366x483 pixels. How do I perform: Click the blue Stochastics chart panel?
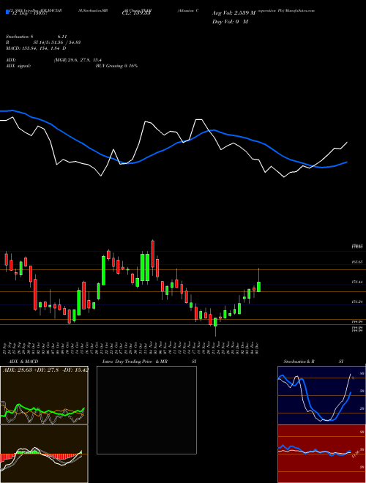pos(321,395)
